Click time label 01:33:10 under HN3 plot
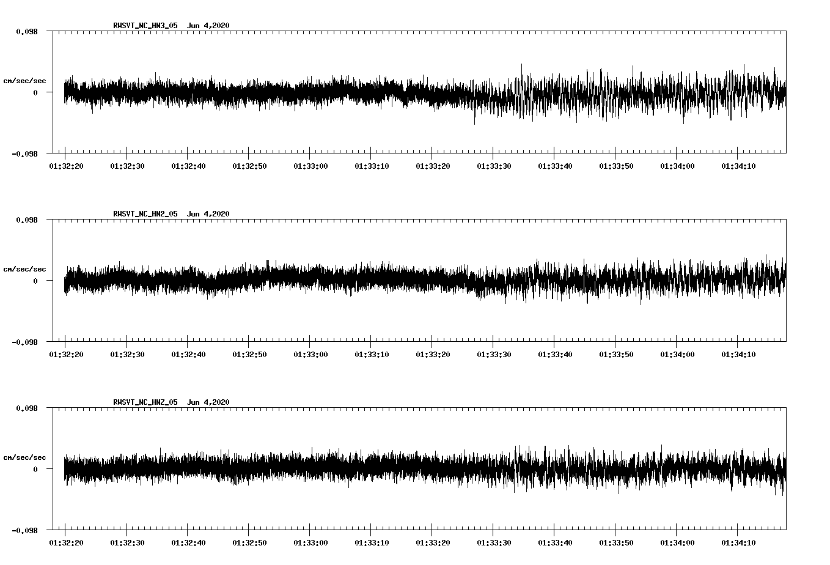The image size is (830, 565). coord(372,166)
